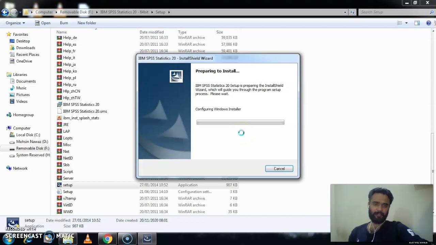
Task: Open OneDrive in the navigation pane
Action: [24, 61]
